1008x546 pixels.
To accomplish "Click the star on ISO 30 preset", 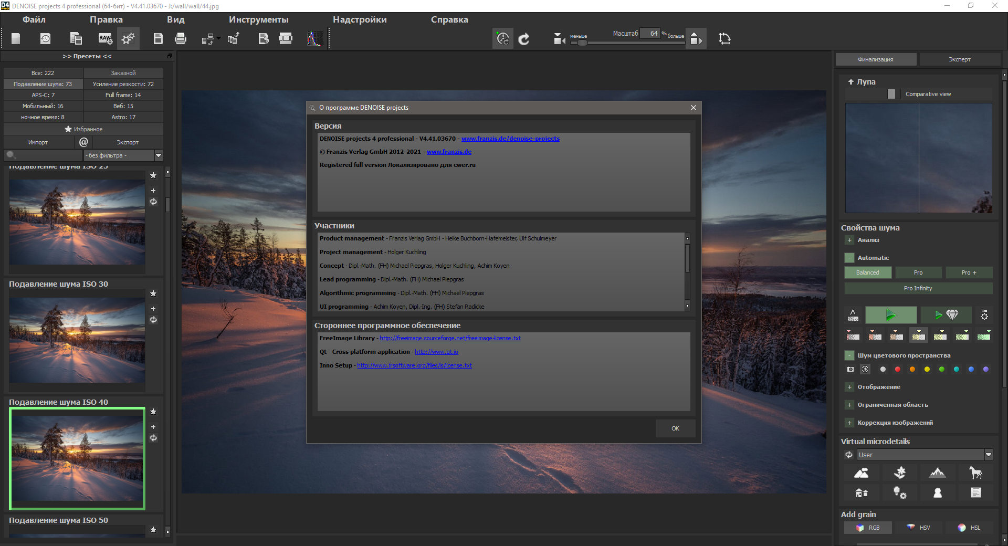I will tap(153, 293).
